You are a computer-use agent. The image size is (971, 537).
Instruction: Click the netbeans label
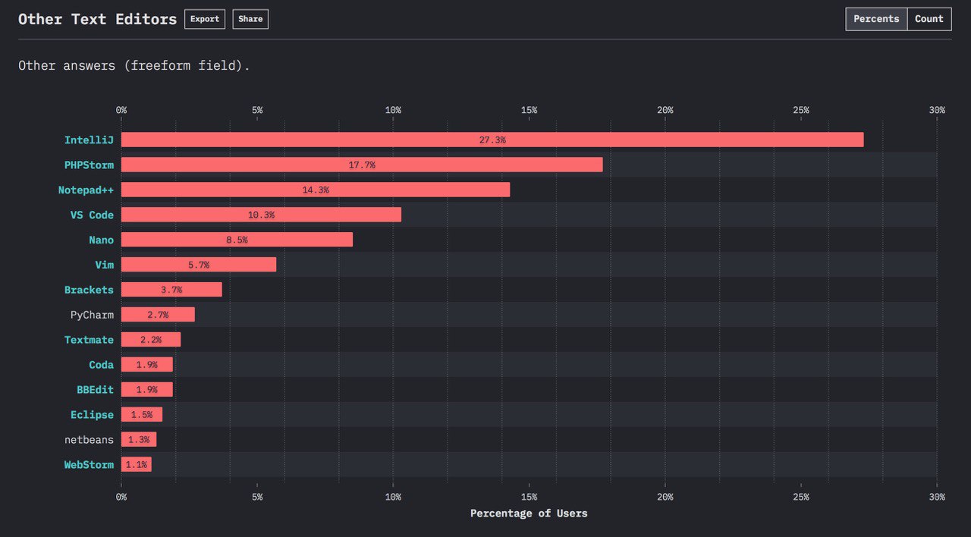pos(89,440)
